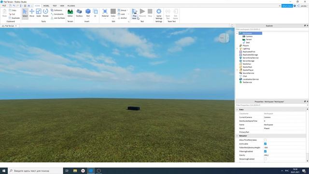Open the Material dropdown arrow
The width and height of the screenshot is (309, 174).
point(105,18)
